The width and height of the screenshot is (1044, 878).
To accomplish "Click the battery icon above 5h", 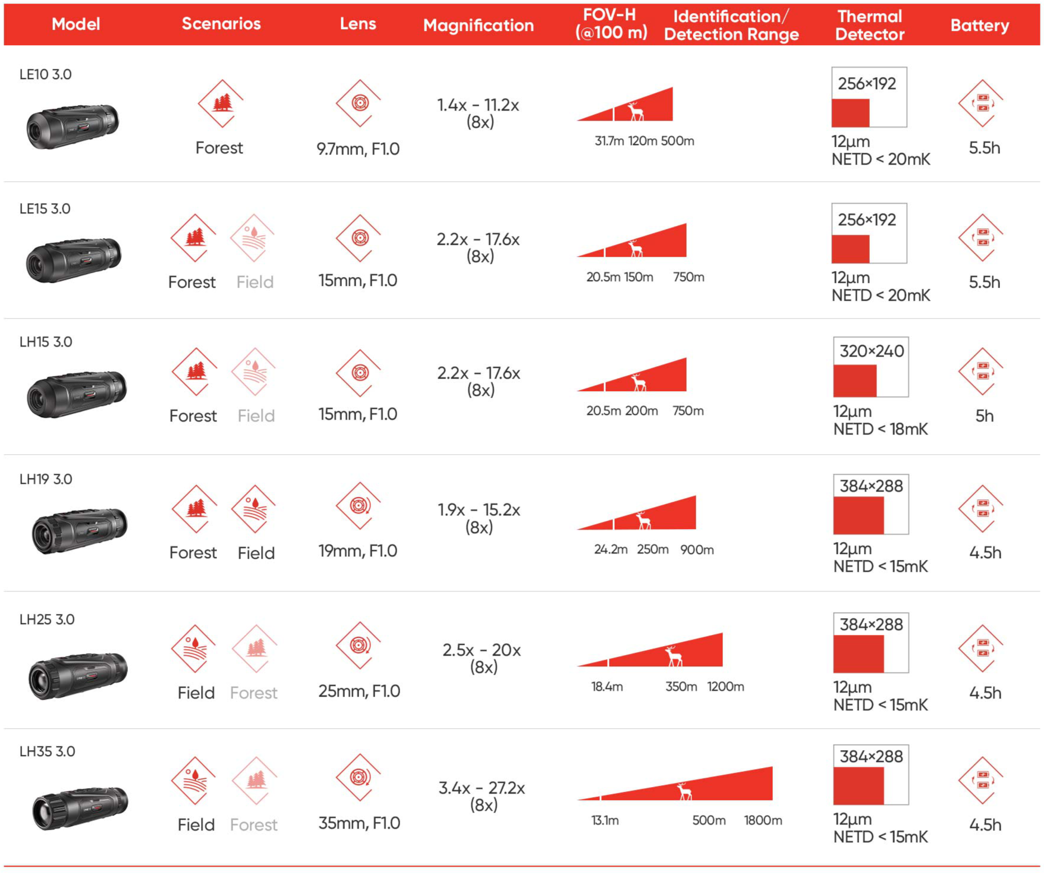I will pos(981,372).
